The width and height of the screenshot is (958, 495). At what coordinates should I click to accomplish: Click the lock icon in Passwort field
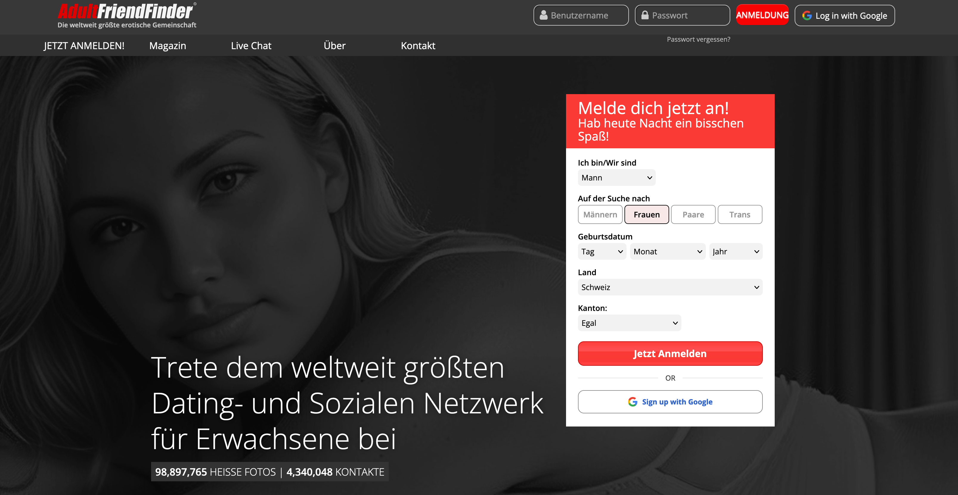tap(645, 15)
